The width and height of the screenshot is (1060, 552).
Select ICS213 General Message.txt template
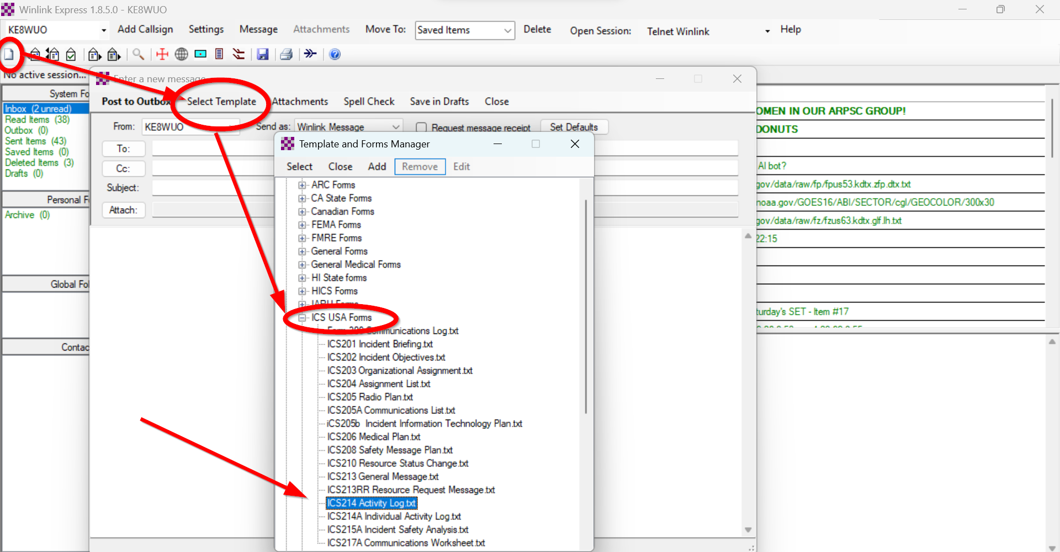[383, 476]
